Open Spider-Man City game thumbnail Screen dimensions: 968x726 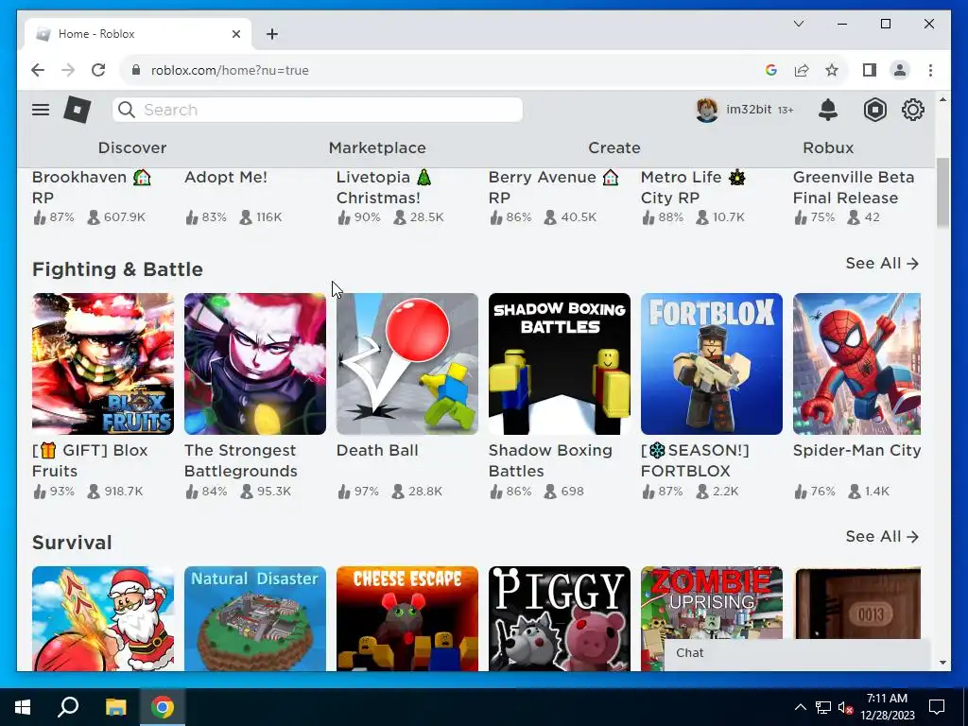856,364
